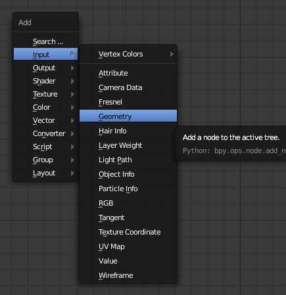Click the arrow next to Output
This screenshot has width=286, height=295.
click(x=72, y=68)
